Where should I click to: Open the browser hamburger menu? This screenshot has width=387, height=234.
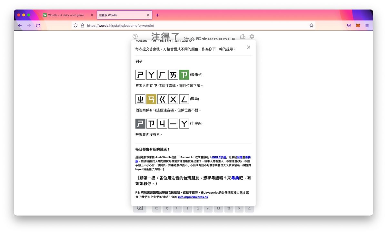[x=367, y=25]
